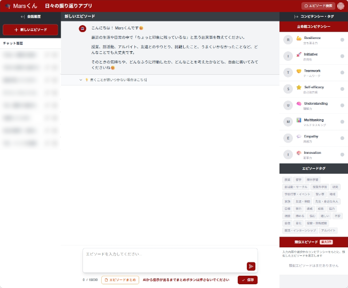Toggle the Understanding competency indicator
Viewport: 348px width, 288px height.
click(342, 105)
